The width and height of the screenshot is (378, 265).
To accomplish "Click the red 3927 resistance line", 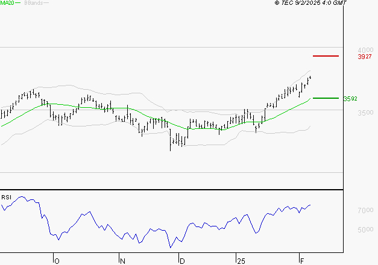I will (x=326, y=56).
